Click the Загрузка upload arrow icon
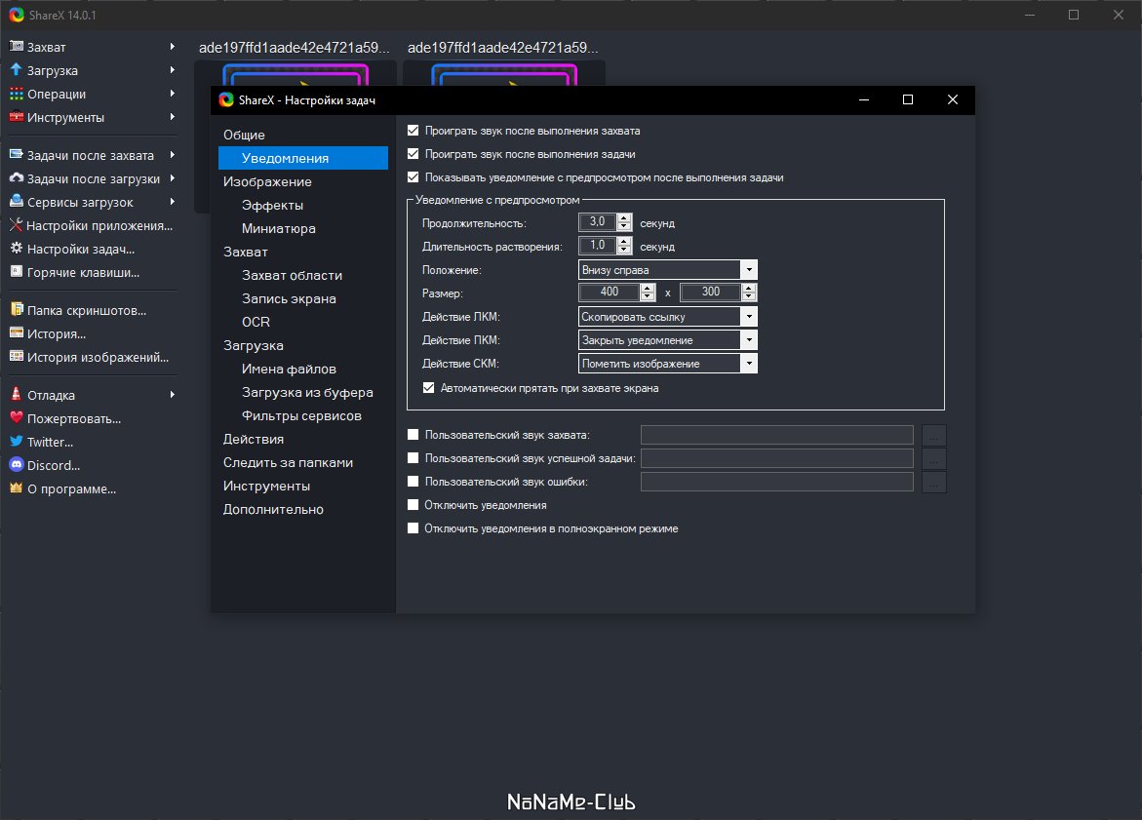This screenshot has width=1142, height=820. point(17,70)
